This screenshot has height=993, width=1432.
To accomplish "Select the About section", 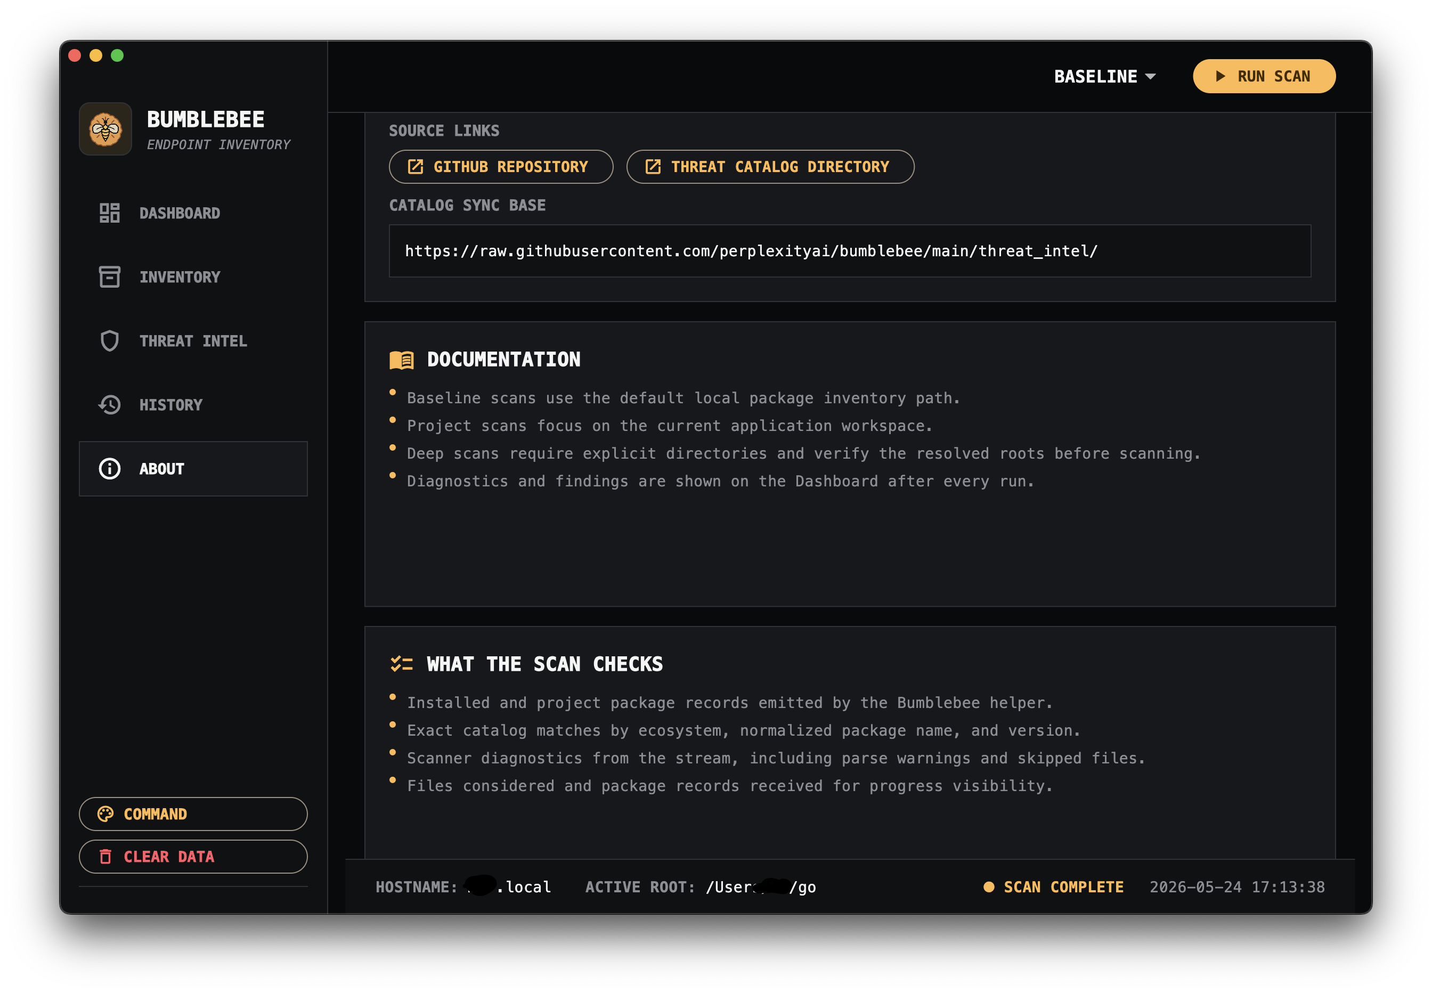I will click(193, 468).
